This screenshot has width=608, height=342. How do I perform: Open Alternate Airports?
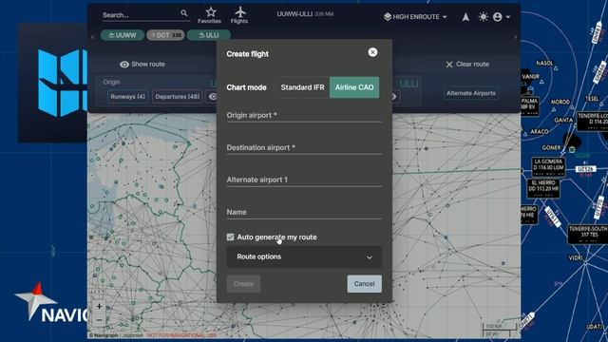pos(471,93)
